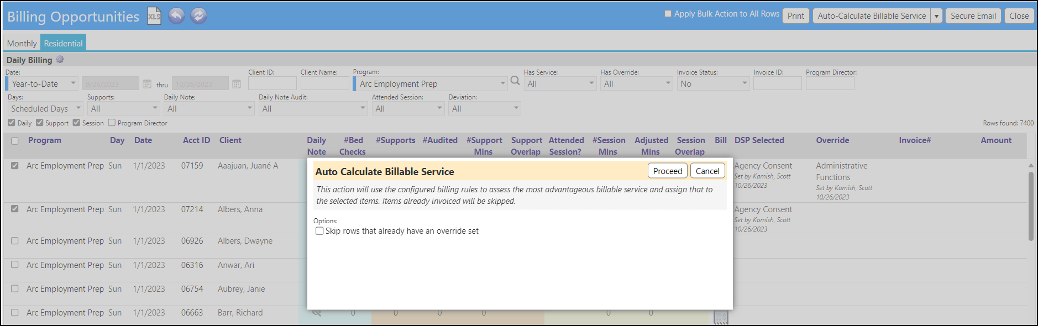Sort by the Client column header
This screenshot has height=326, width=1038.
click(230, 140)
